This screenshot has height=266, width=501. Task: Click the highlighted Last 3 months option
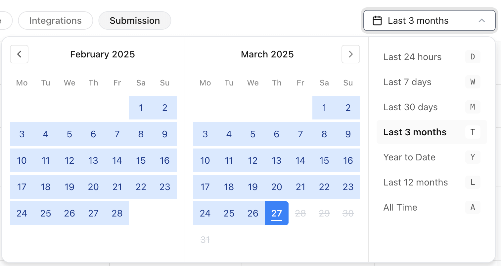pos(432,132)
